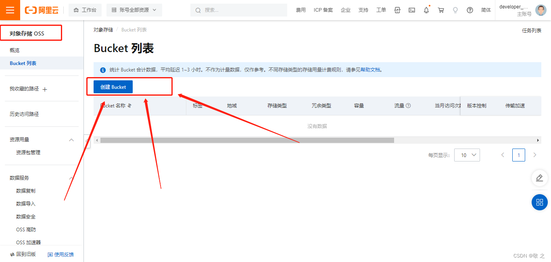
Task: Collapse the 资源用量 section
Action: click(x=71, y=140)
